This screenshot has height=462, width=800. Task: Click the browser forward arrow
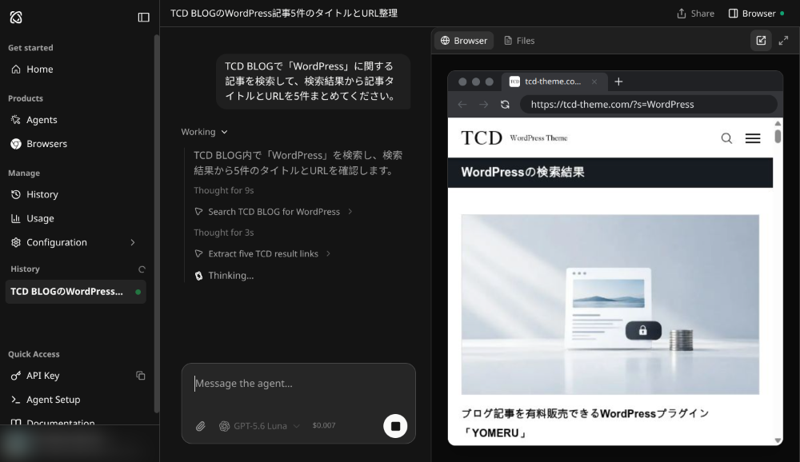[x=484, y=105]
